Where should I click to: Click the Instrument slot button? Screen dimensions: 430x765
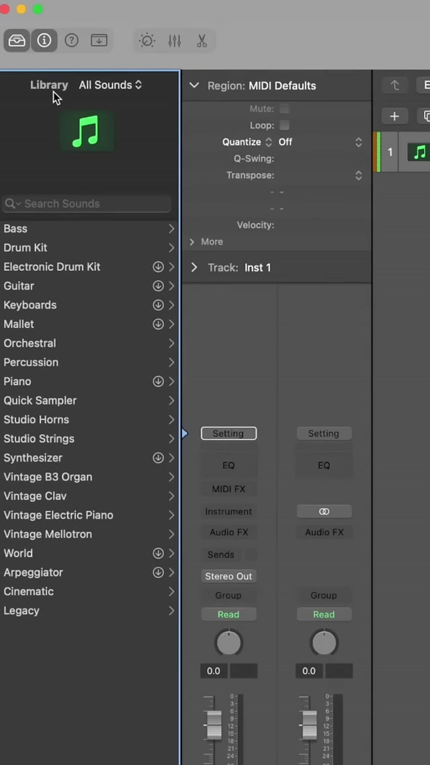point(228,512)
